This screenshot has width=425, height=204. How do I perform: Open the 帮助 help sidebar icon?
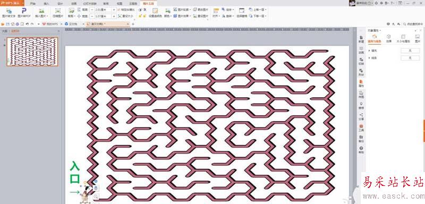(361, 150)
